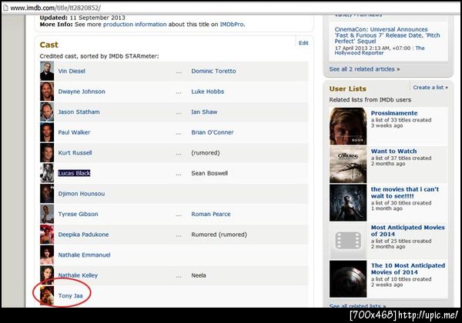Open The Hollywood Reporter source link
Screen dimensions: 462x323
[380, 50]
